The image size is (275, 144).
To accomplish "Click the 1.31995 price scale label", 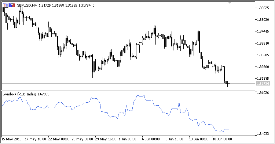I will tap(263, 79).
